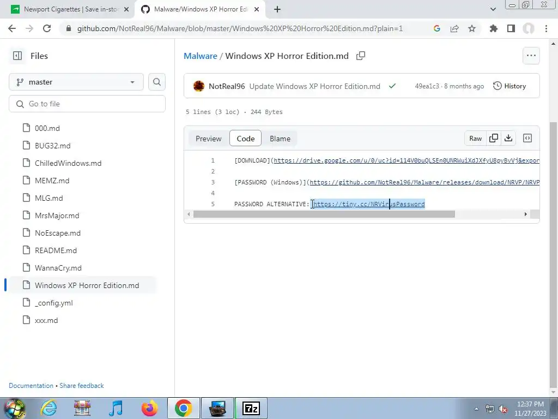558x419 pixels.
Task: Switch to Preview tab
Action: 209,139
